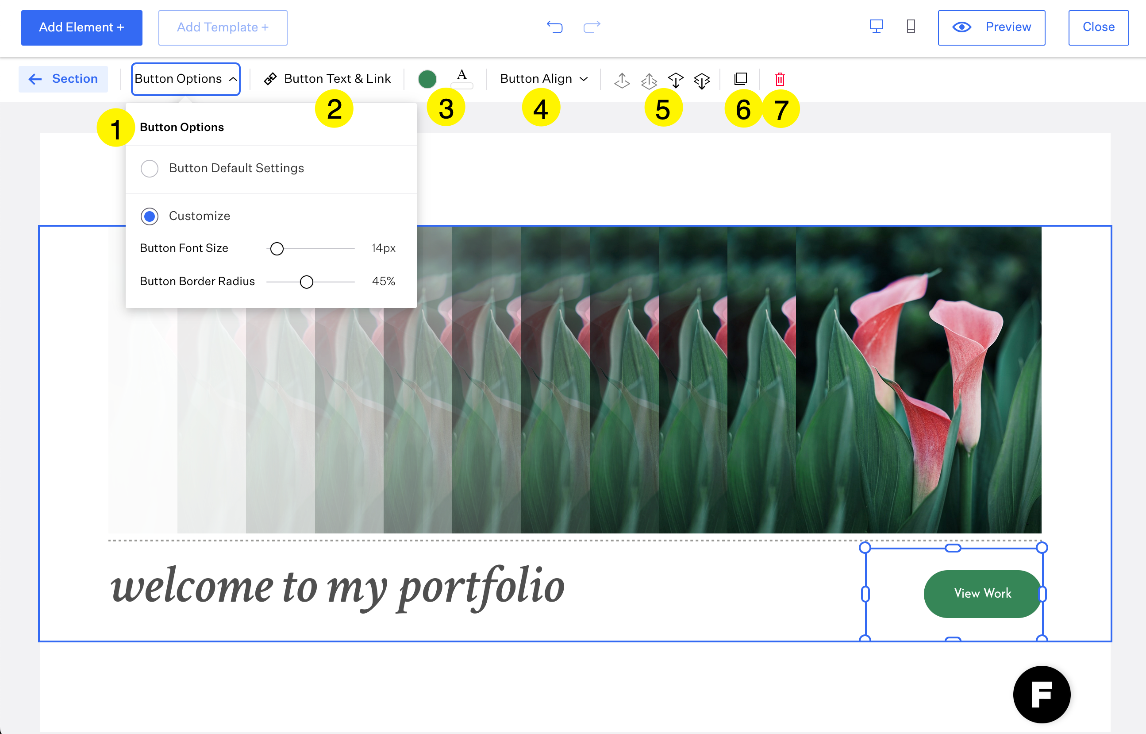The width and height of the screenshot is (1146, 734).
Task: Collapse the Button Options dropdown
Action: tap(186, 79)
